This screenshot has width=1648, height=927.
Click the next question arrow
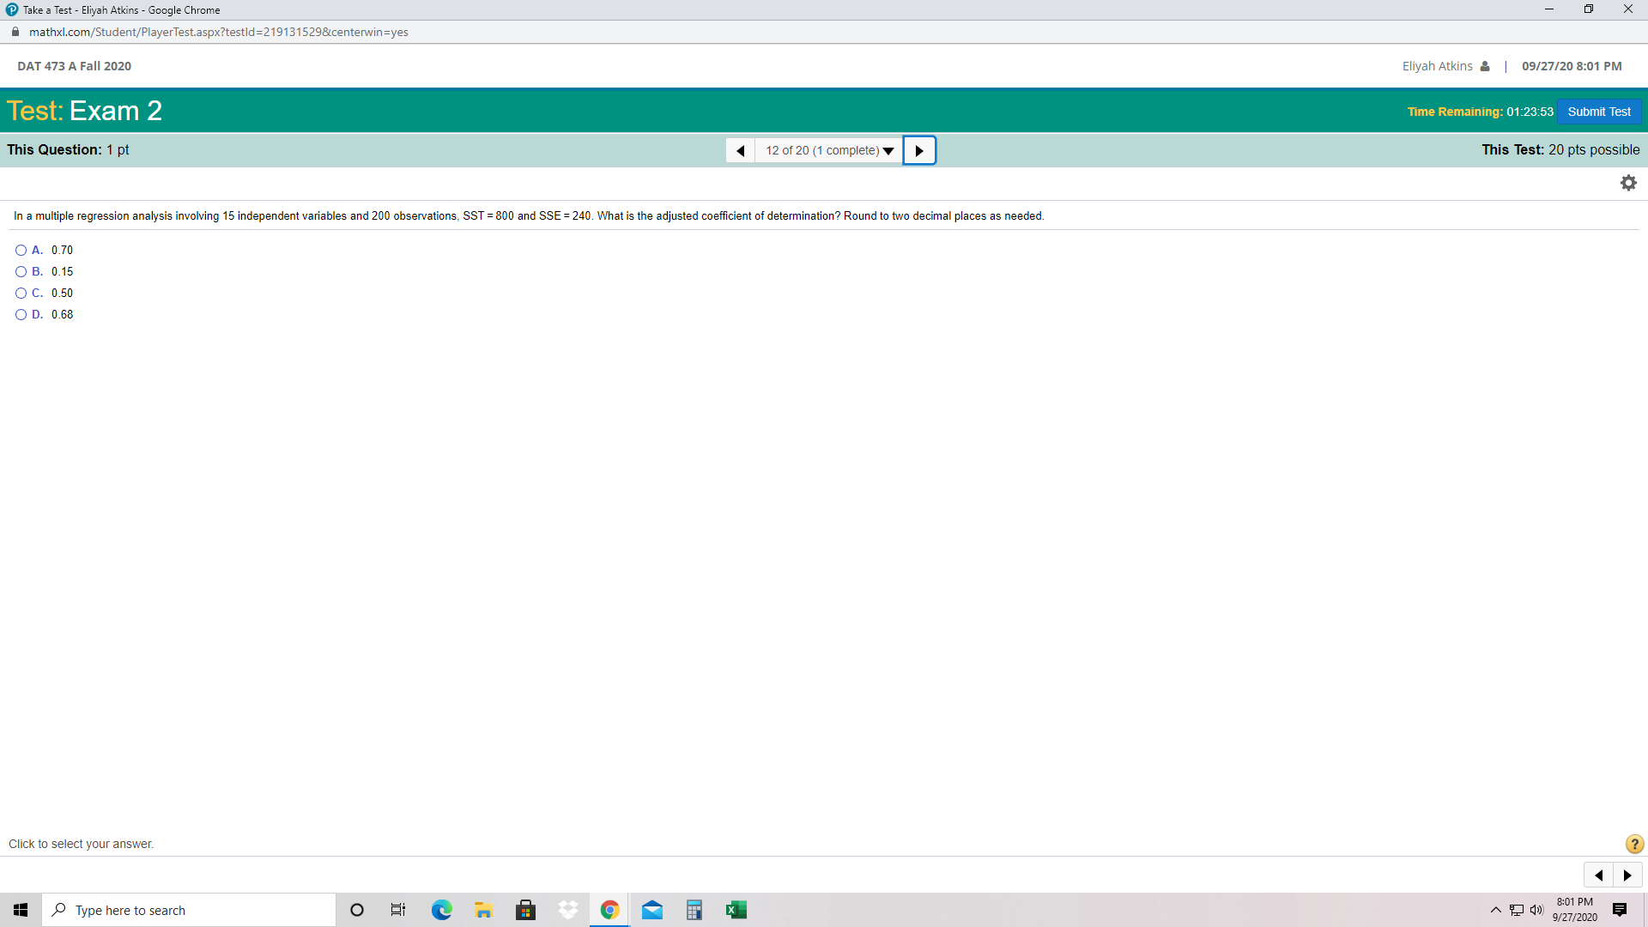[919, 150]
